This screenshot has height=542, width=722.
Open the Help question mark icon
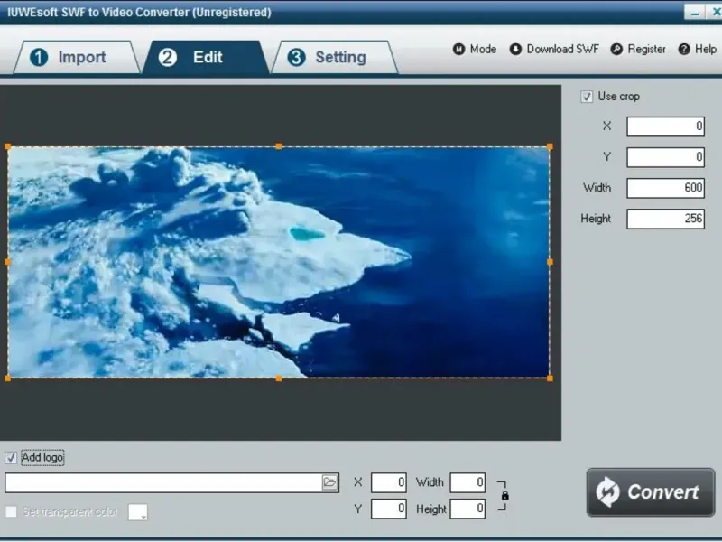pyautogui.click(x=684, y=49)
